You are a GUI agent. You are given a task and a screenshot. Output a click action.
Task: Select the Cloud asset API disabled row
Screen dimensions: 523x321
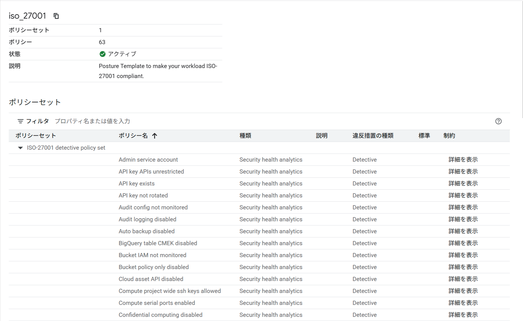[x=151, y=279]
